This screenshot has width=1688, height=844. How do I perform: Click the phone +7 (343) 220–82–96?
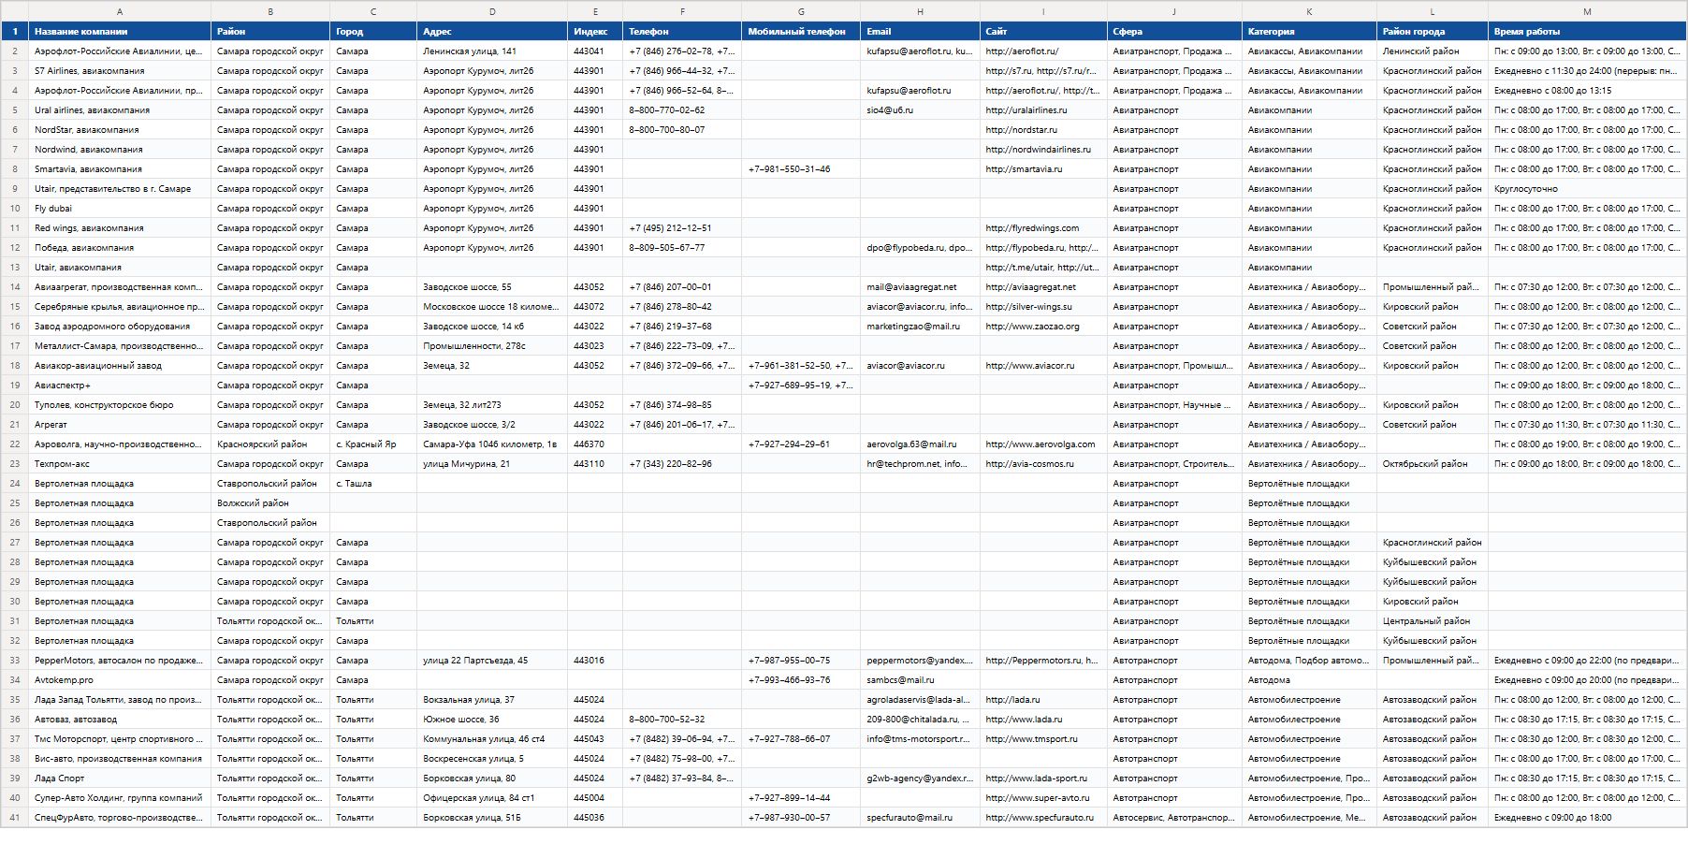click(682, 464)
